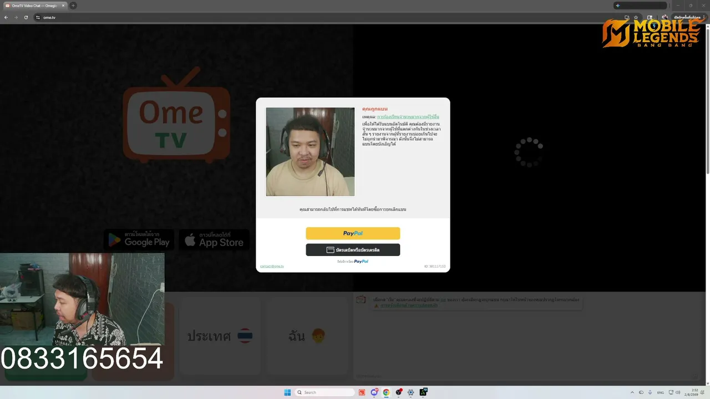710x399 pixels.
Task: Click the microphone icon in system tray
Action: (x=650, y=392)
